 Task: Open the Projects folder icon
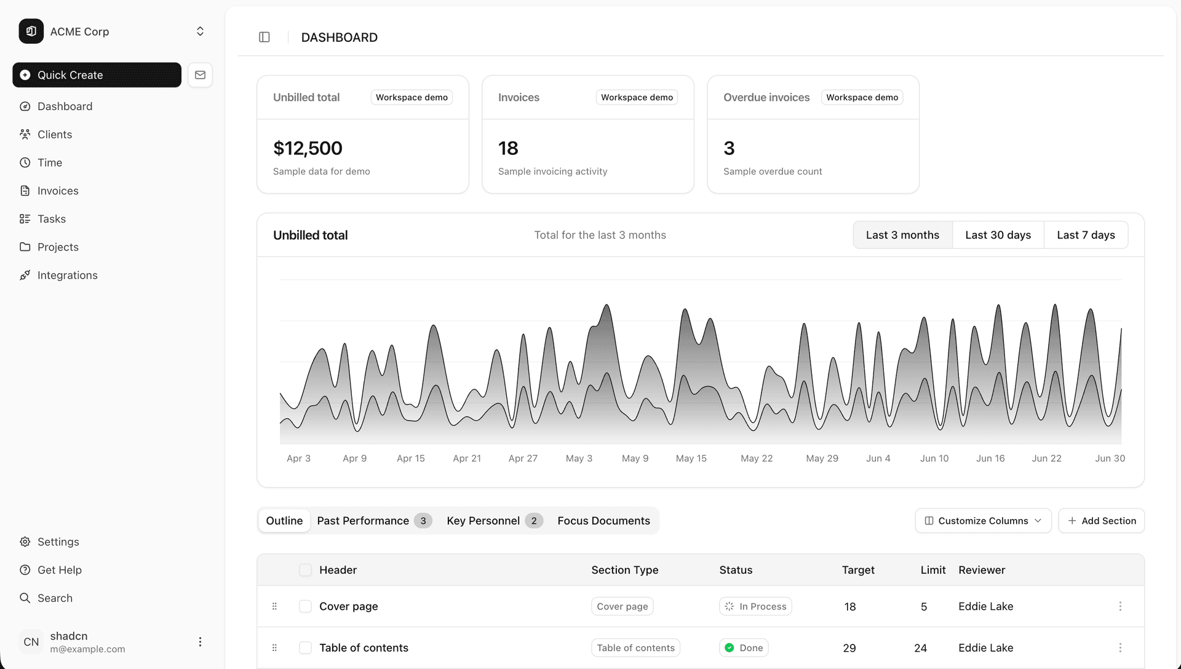[25, 247]
